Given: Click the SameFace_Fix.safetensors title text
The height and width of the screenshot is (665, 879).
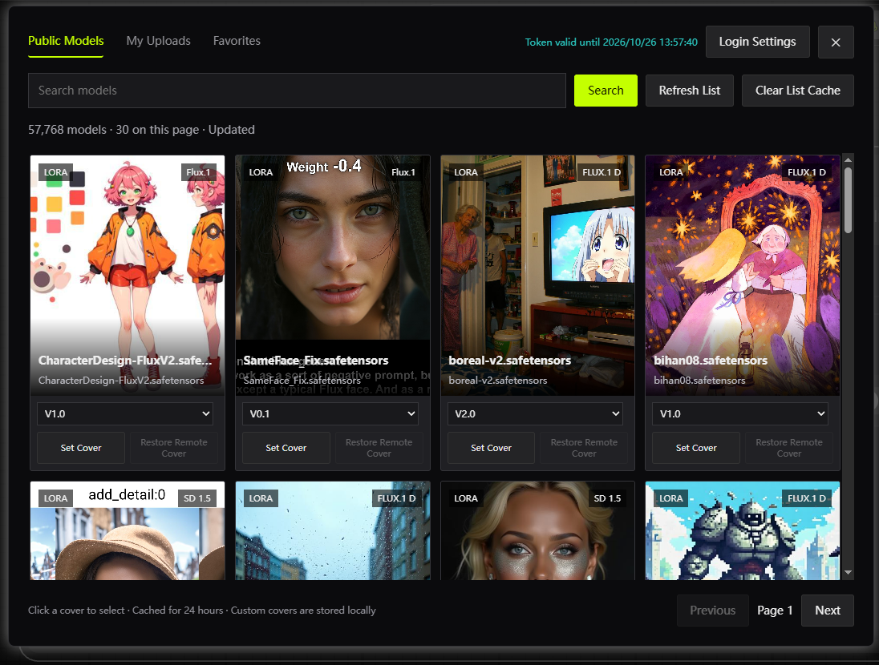Looking at the screenshot, I should pyautogui.click(x=316, y=361).
